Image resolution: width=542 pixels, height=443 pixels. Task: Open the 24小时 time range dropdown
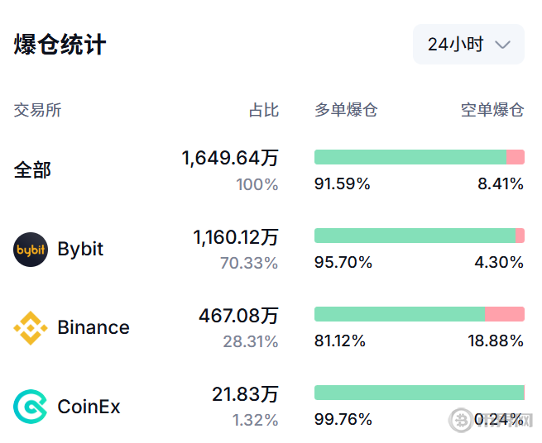point(468,45)
